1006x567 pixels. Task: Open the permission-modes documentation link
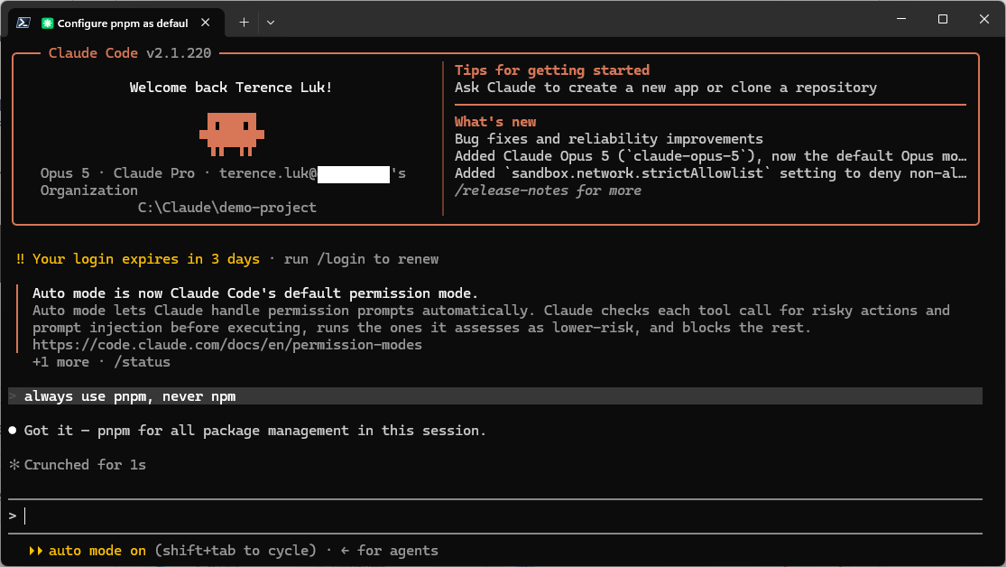(227, 345)
